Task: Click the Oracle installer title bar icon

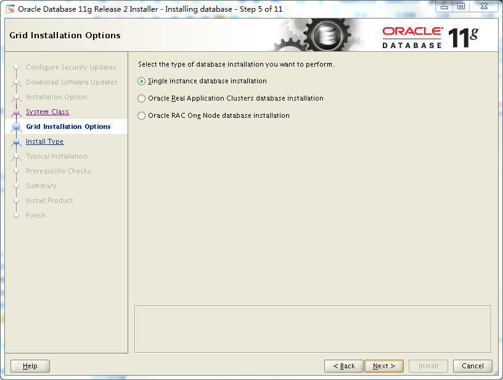Action: coord(10,9)
